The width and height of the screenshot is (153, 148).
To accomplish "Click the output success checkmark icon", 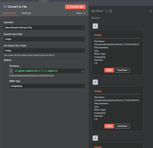I will point(106,11).
